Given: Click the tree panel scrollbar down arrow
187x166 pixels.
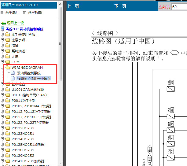Looking at the screenshot, I should click(60, 163).
